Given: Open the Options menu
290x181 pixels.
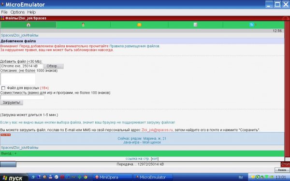Looking at the screenshot, I should coord(17,12).
